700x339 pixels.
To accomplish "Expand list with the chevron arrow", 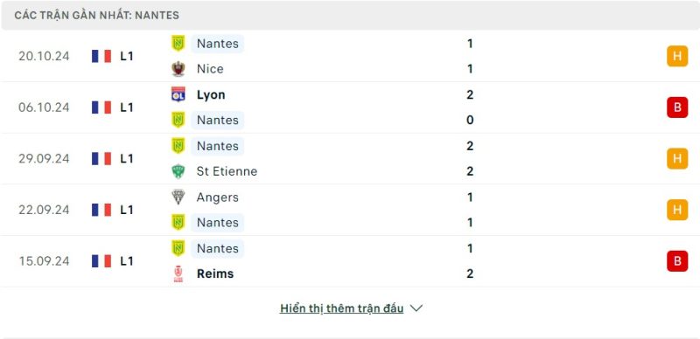I will pyautogui.click(x=416, y=308).
